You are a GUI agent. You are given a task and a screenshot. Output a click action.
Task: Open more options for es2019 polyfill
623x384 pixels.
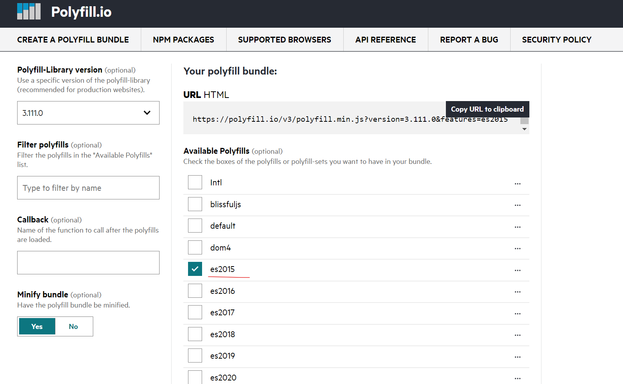517,357
